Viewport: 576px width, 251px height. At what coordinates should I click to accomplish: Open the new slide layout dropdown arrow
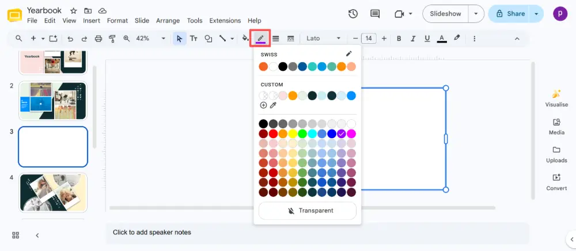(43, 38)
